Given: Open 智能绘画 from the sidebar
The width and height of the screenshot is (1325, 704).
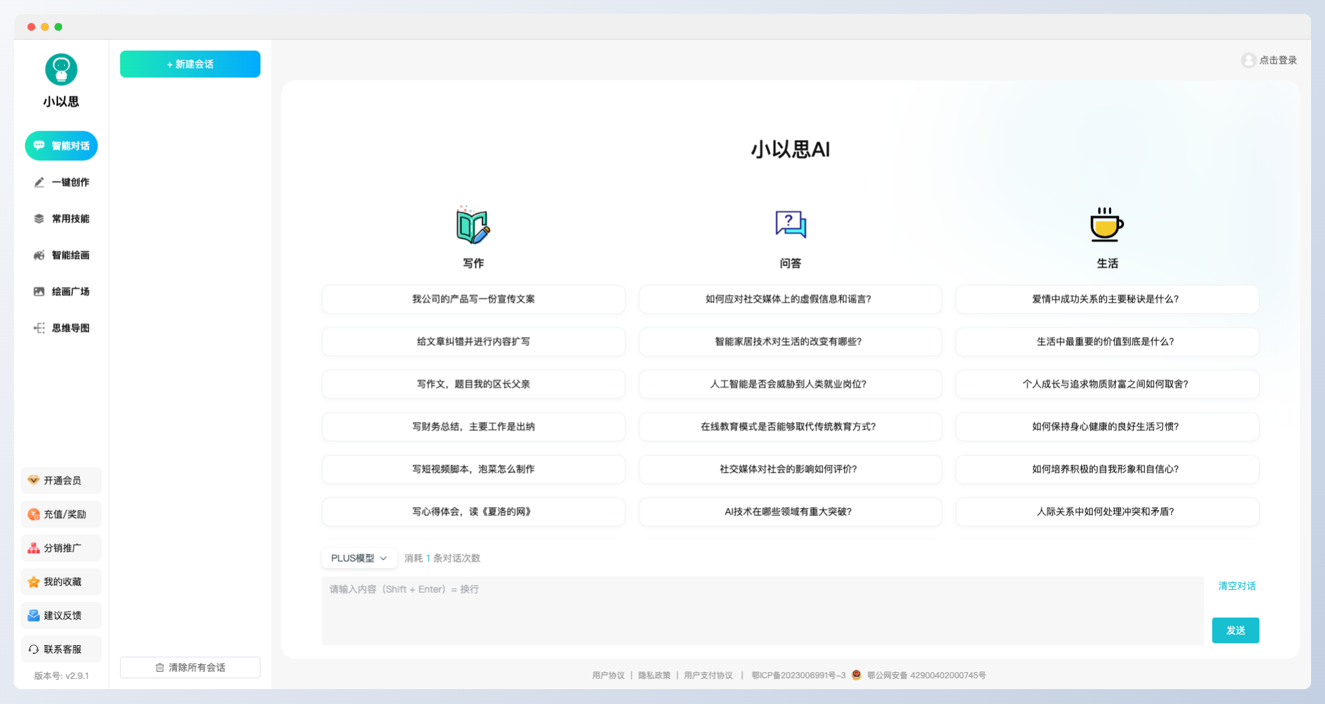Looking at the screenshot, I should click(61, 255).
